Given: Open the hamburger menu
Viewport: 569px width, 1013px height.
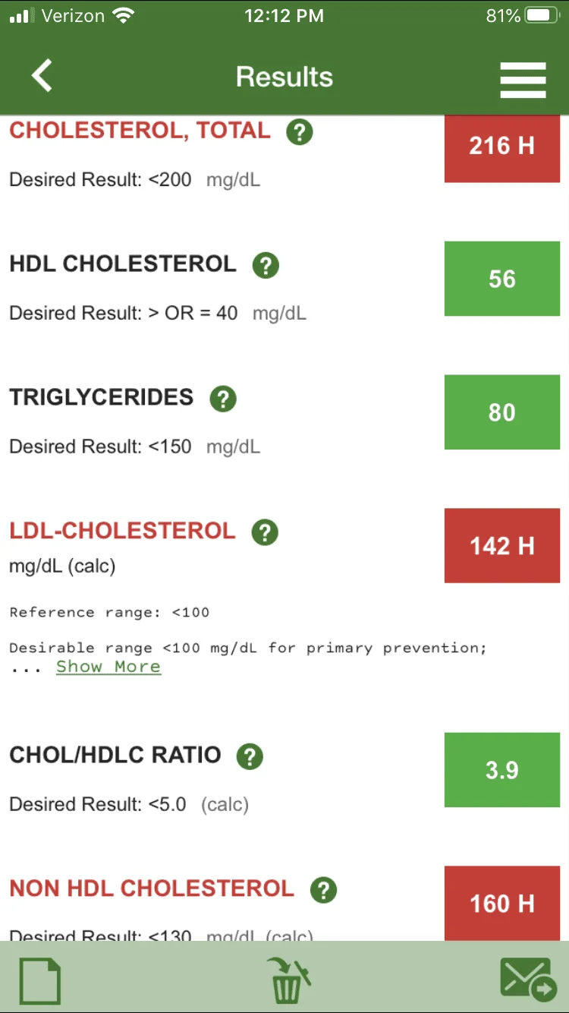Looking at the screenshot, I should pyautogui.click(x=523, y=78).
